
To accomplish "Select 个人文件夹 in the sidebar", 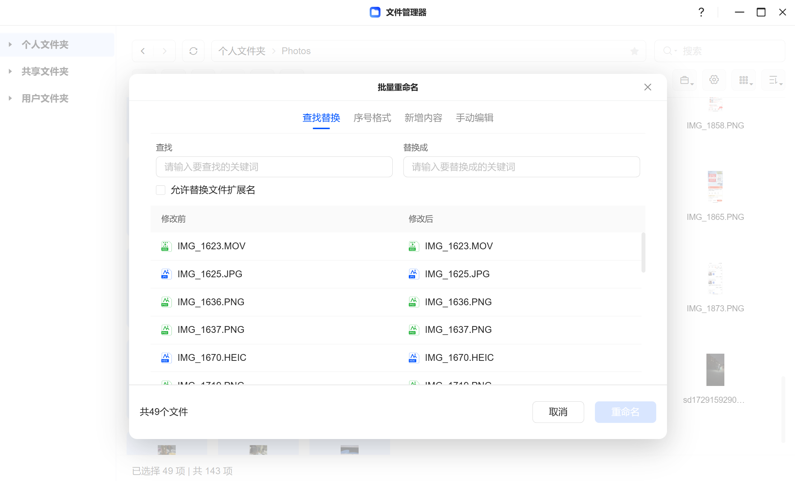I will [45, 44].
